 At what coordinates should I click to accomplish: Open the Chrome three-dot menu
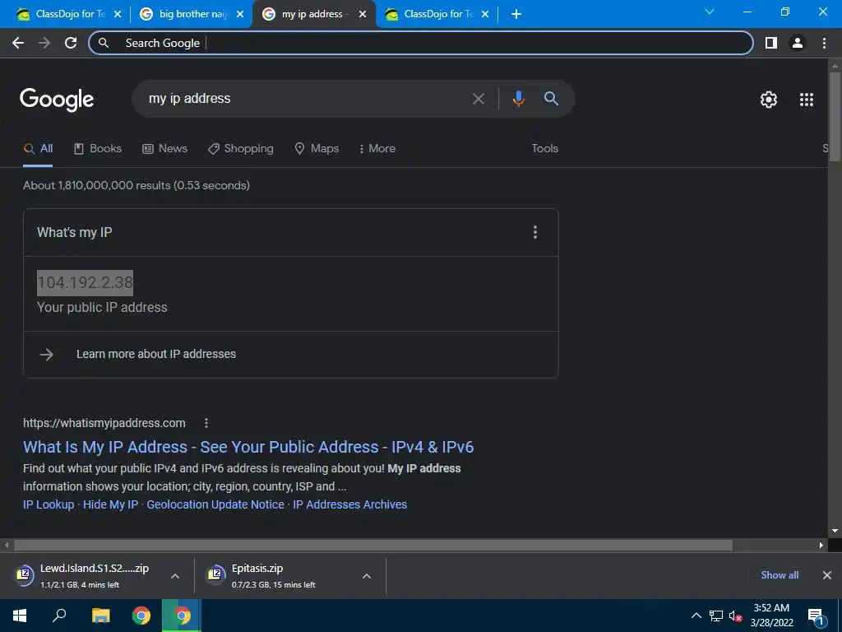[x=824, y=43]
